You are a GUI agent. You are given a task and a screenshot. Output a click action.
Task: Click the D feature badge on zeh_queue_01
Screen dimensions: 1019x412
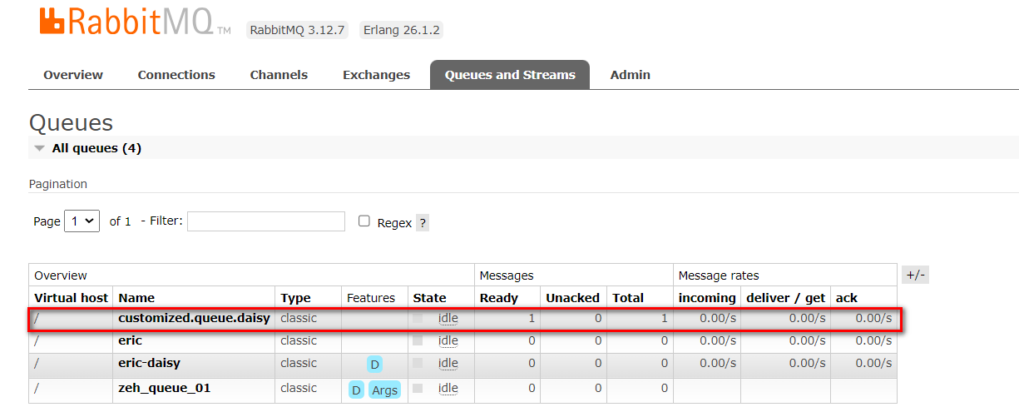pyautogui.click(x=356, y=390)
